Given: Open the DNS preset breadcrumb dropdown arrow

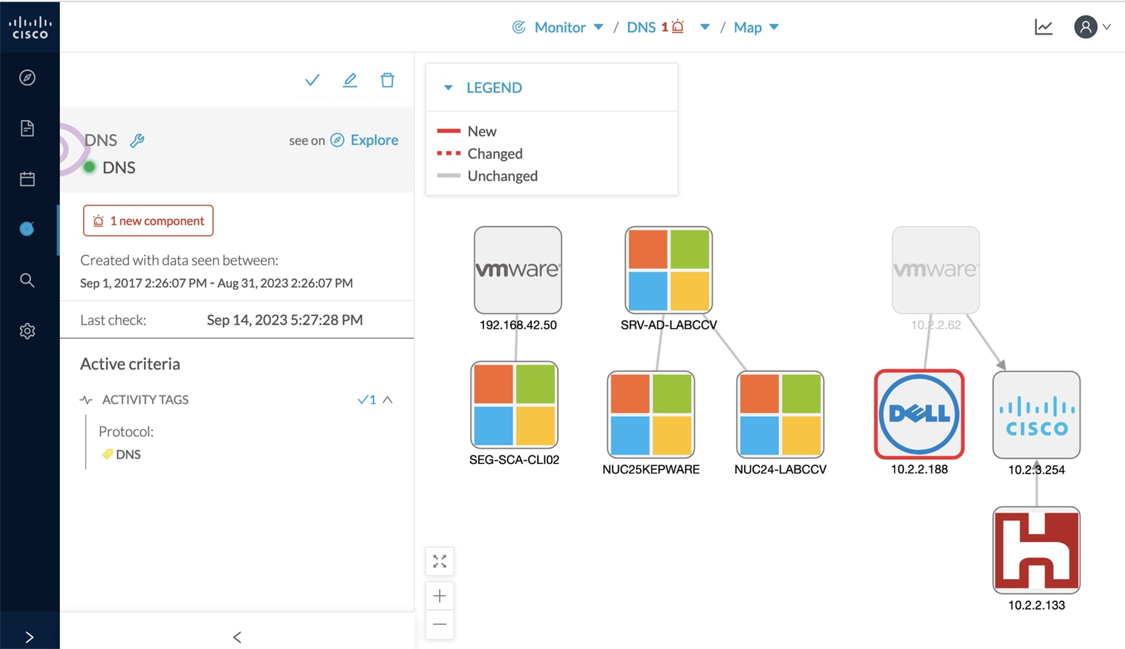Looking at the screenshot, I should tap(705, 27).
